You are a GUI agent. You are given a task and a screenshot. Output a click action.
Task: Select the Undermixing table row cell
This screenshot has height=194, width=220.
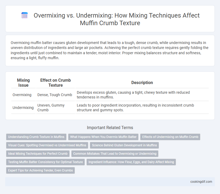[23, 108]
